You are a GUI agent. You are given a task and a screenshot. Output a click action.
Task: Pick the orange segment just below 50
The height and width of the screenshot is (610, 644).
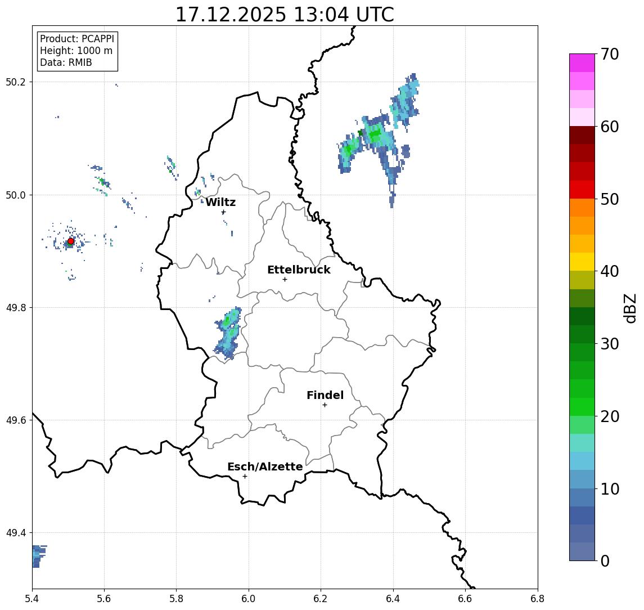(582, 208)
